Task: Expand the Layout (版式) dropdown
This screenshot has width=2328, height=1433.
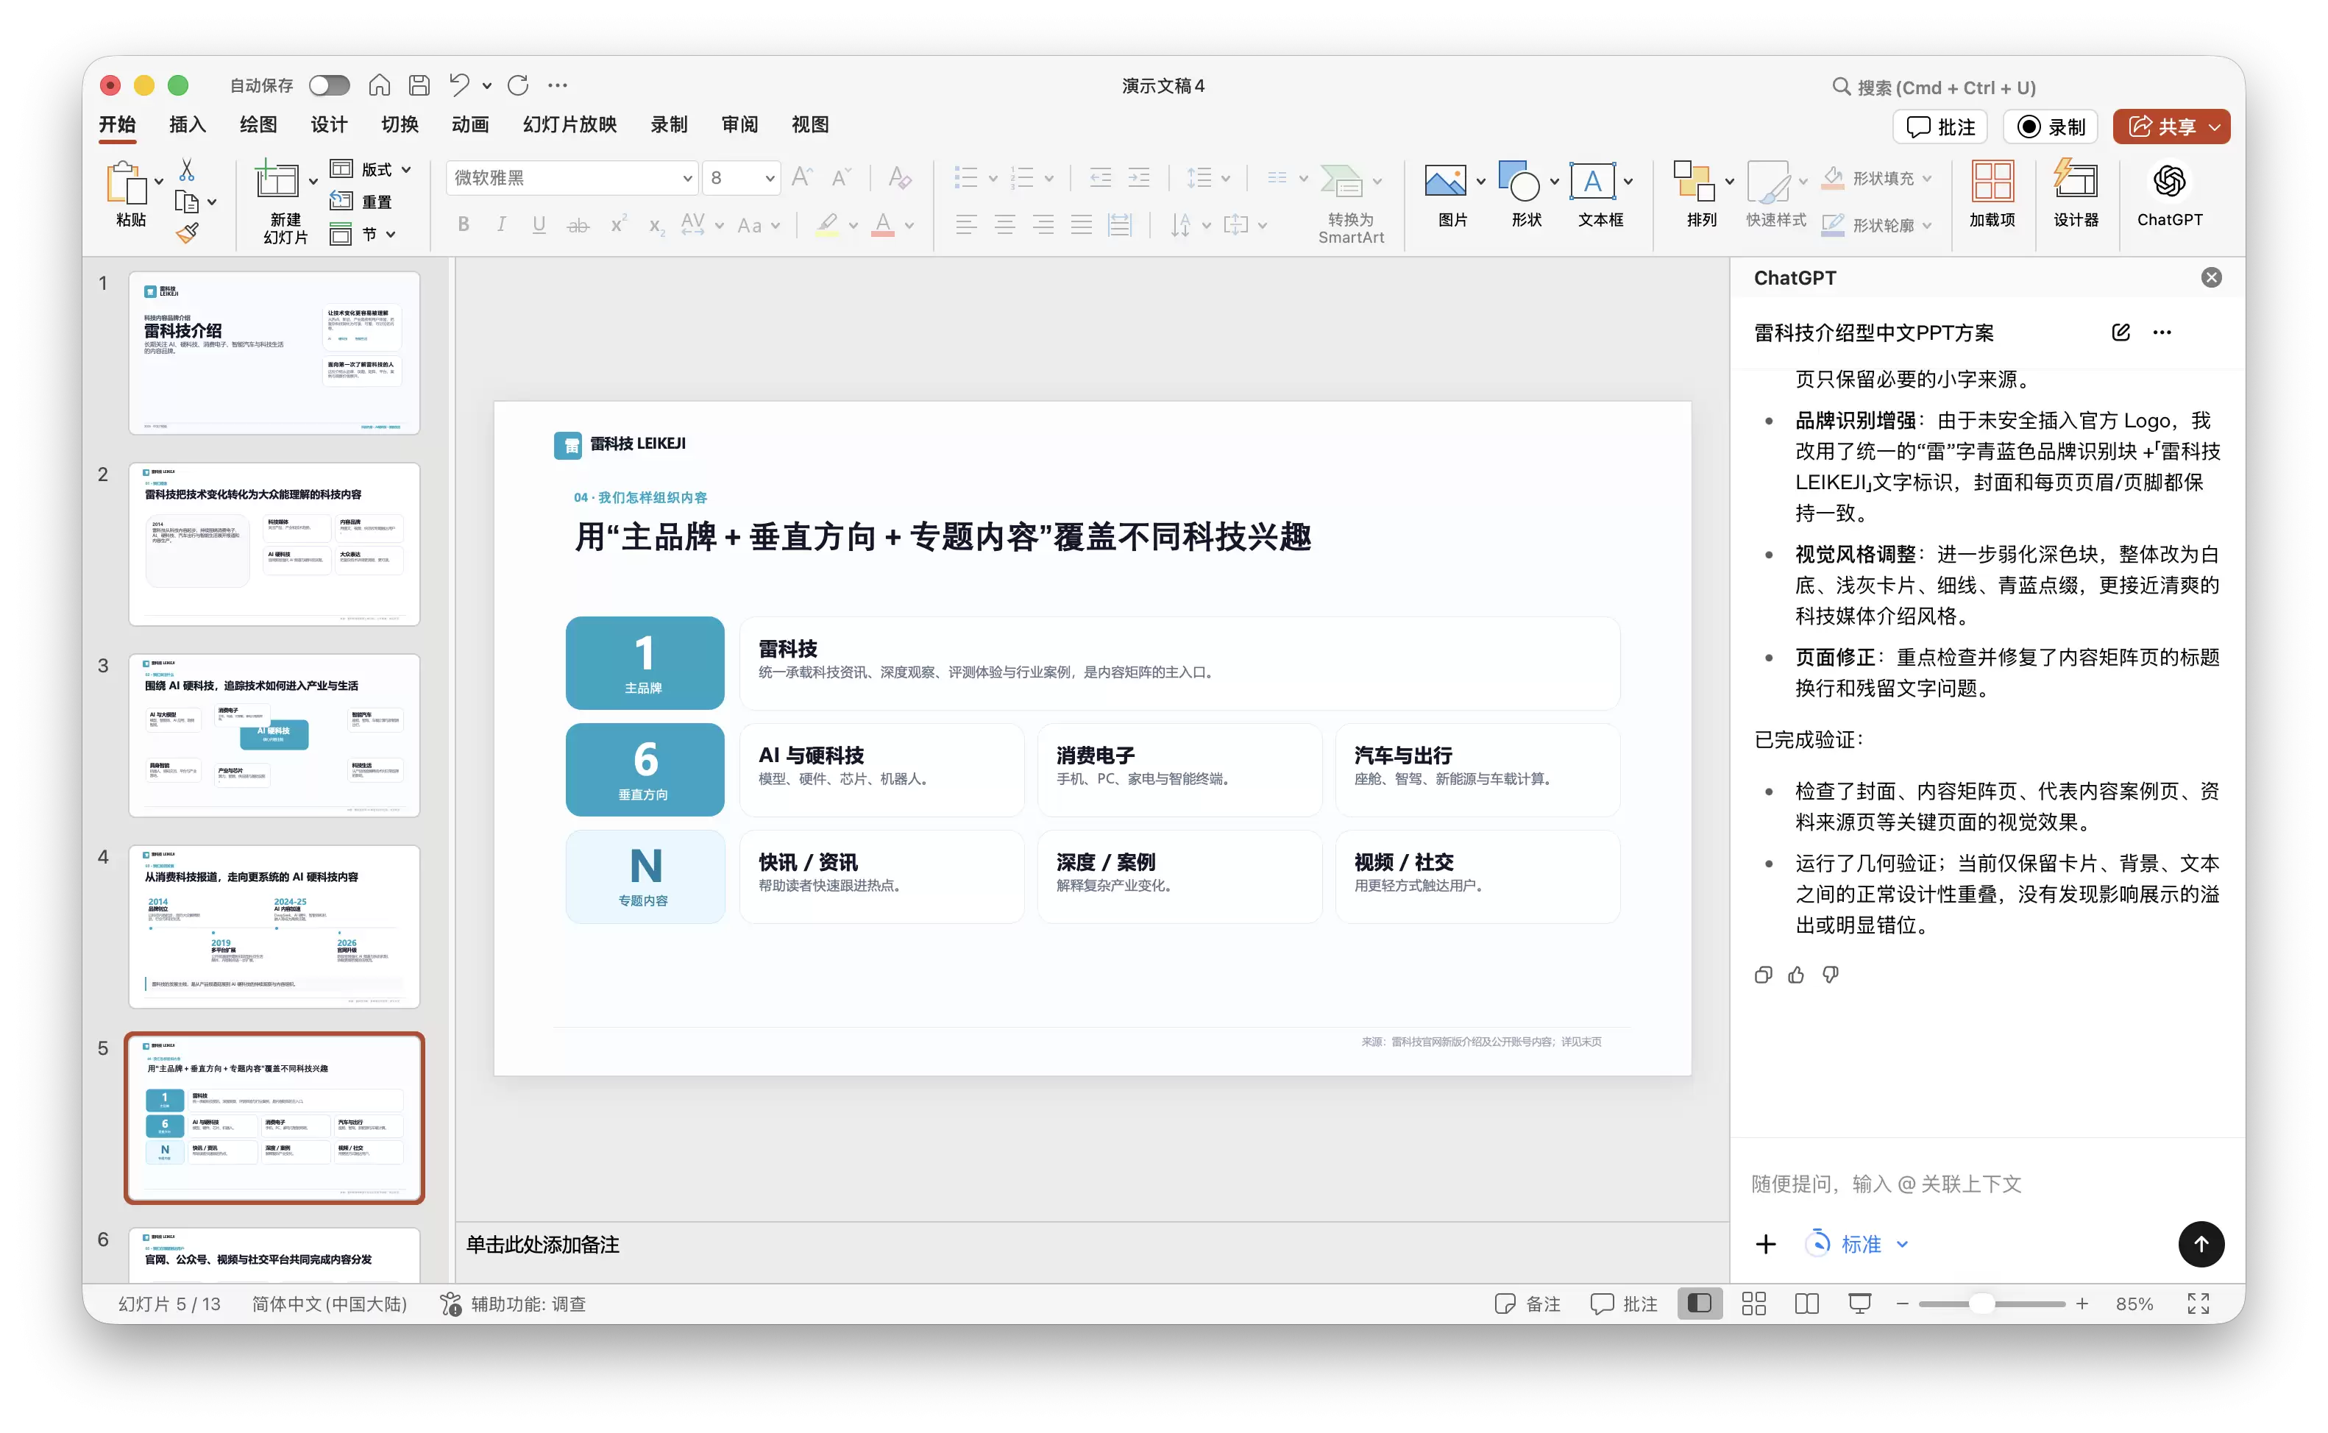Action: tap(407, 170)
